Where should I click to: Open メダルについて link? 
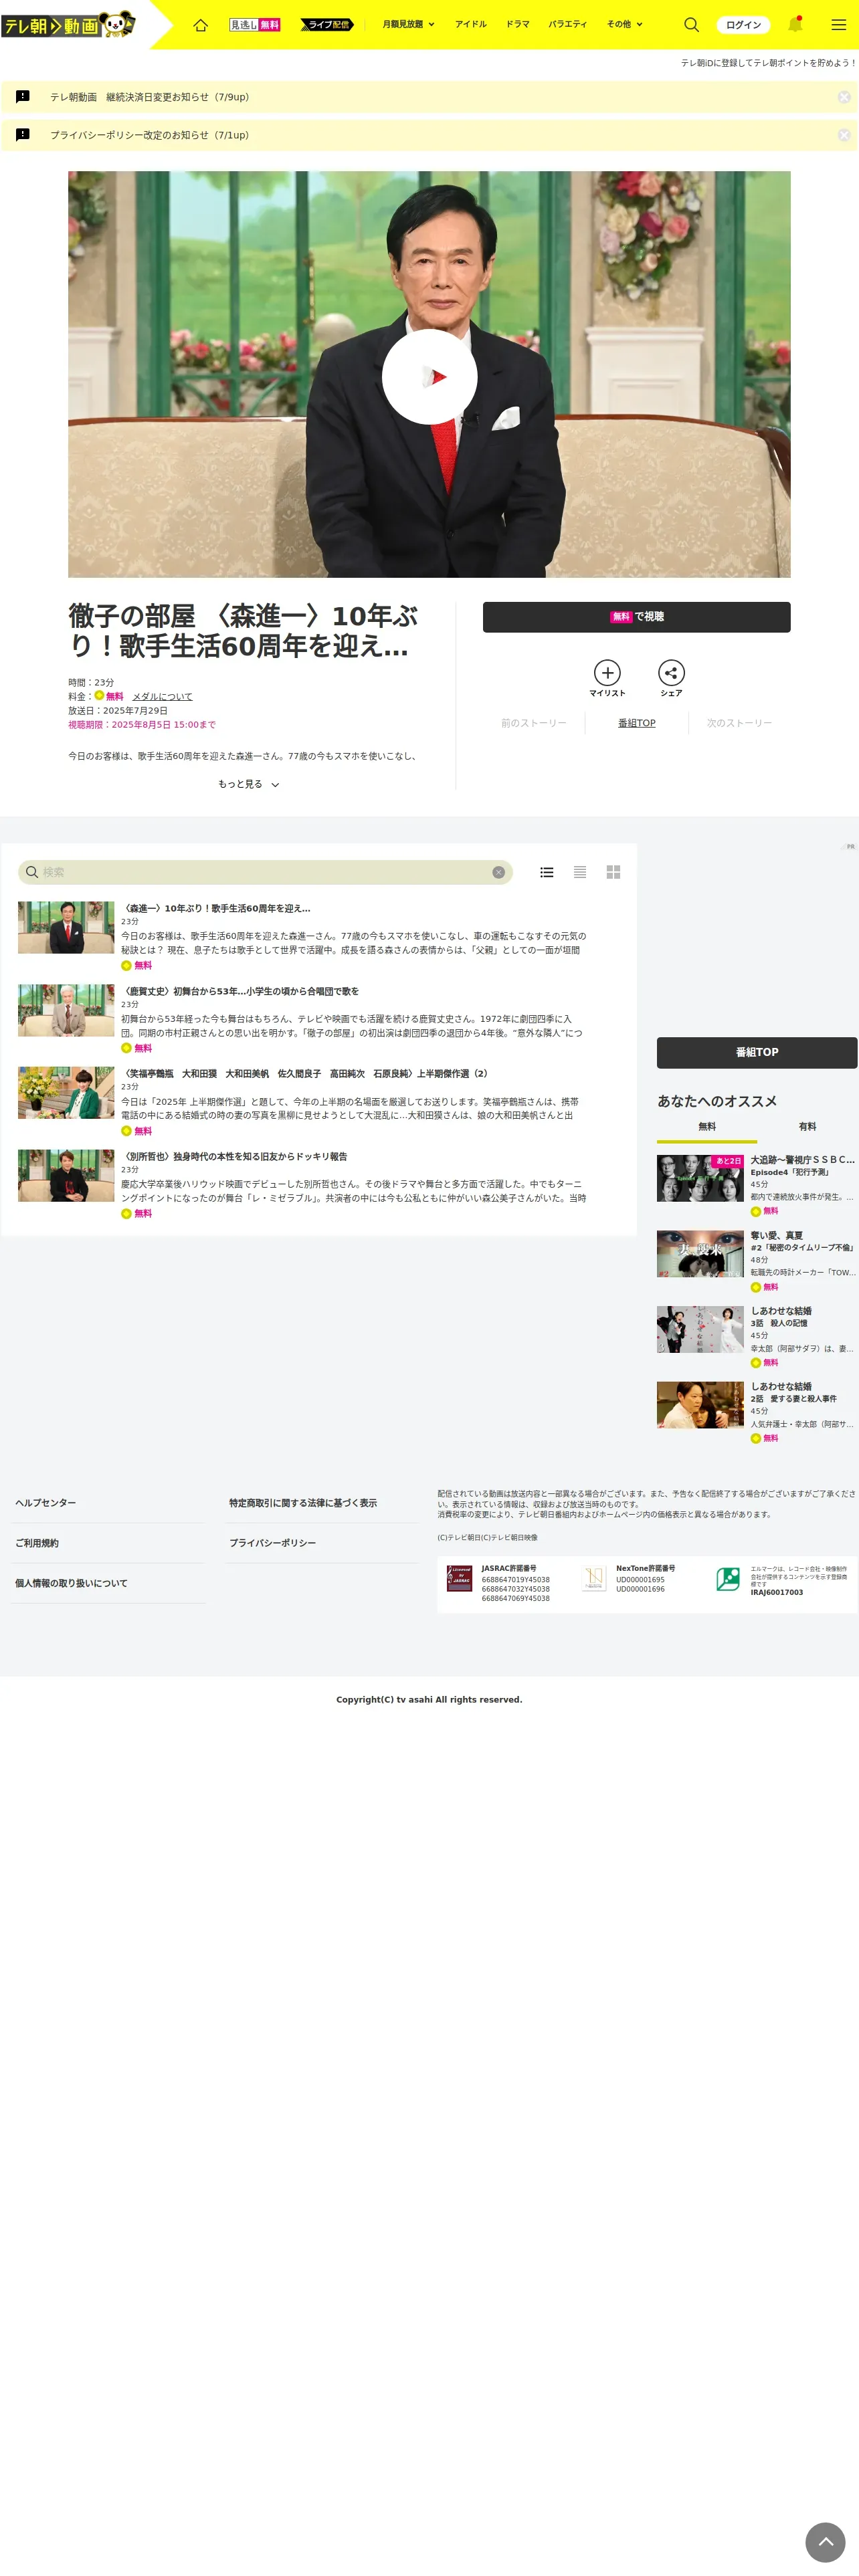tap(162, 697)
